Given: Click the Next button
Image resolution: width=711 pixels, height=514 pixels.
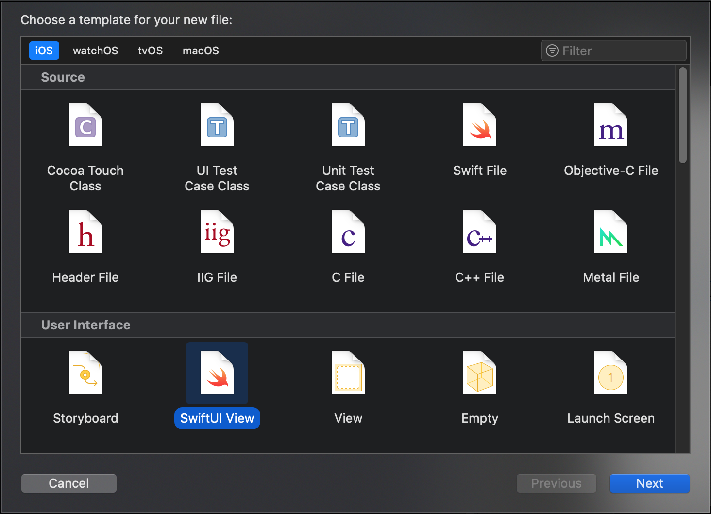Looking at the screenshot, I should pos(649,483).
